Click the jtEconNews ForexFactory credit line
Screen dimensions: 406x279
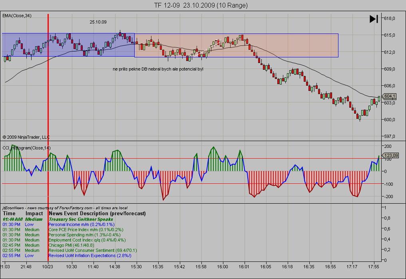tap(65, 208)
